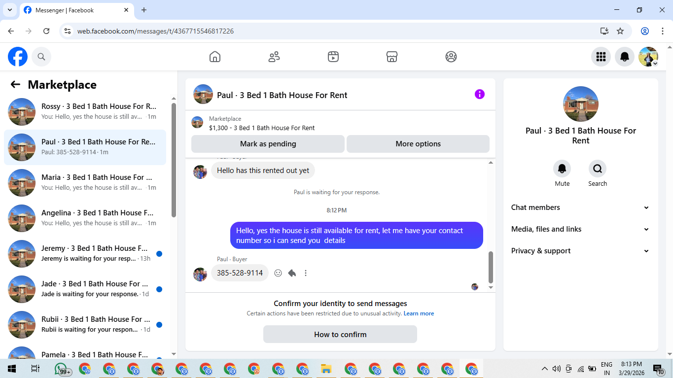Viewport: 673px width, 378px height.
Task: Open the Maria conversation
Action: click(x=85, y=183)
